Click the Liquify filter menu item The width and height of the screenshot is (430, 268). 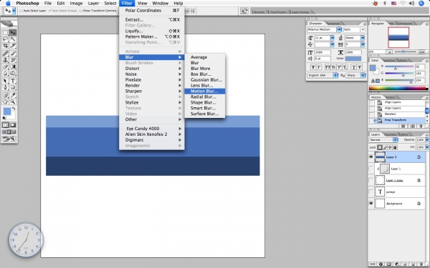(152, 31)
